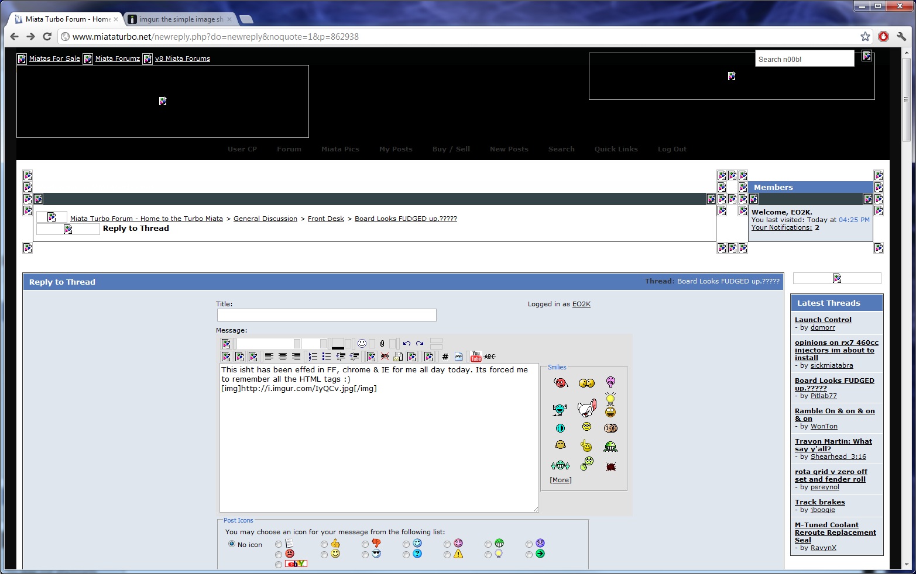Image resolution: width=916 pixels, height=574 pixels.
Task: Pick the eBay post icon
Action: (x=279, y=564)
